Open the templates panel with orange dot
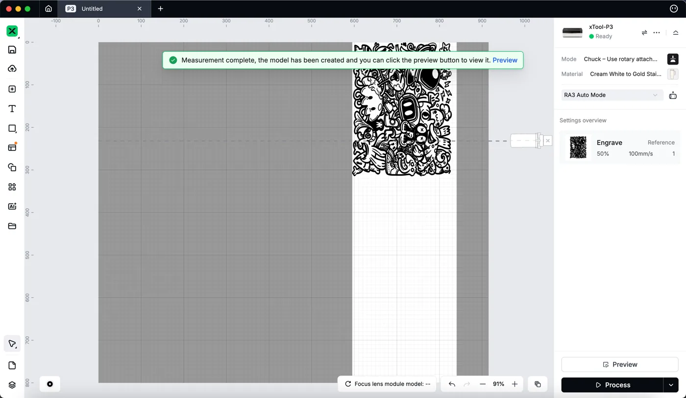686x398 pixels. (x=12, y=147)
